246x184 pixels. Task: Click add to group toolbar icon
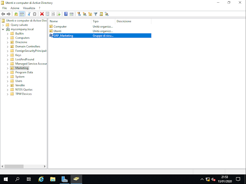pos(107,14)
